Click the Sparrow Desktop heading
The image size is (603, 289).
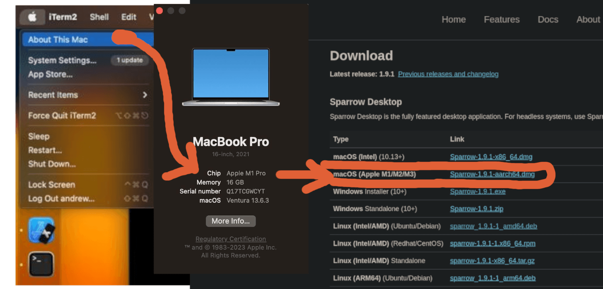pos(366,102)
